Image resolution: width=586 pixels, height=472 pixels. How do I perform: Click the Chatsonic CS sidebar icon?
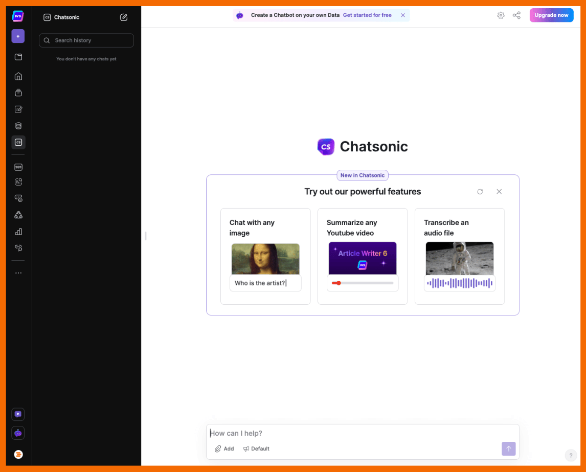(18, 142)
